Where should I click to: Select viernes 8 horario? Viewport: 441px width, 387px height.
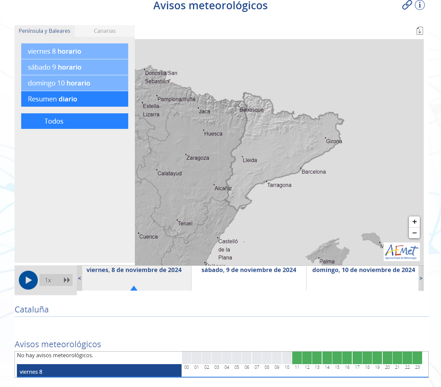coord(75,51)
